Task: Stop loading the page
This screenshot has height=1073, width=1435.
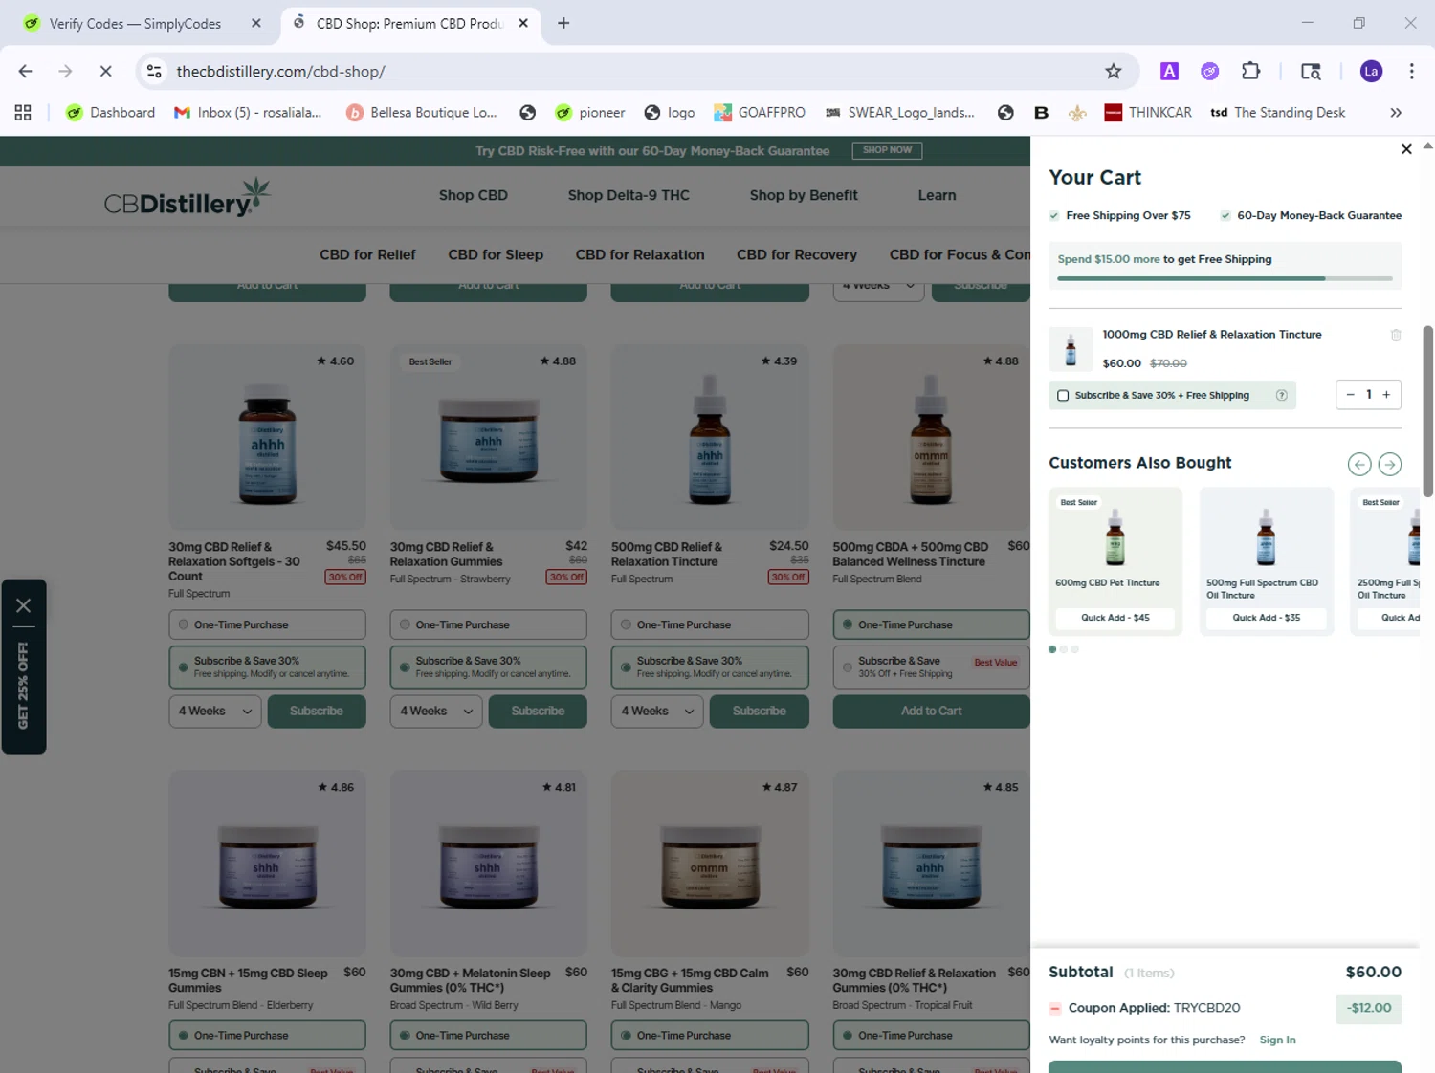Action: pyautogui.click(x=105, y=72)
